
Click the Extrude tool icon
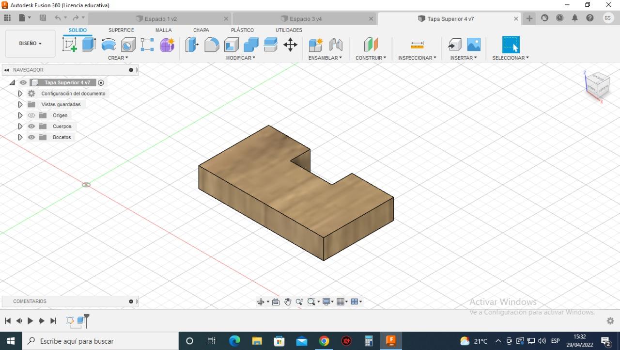pyautogui.click(x=89, y=45)
